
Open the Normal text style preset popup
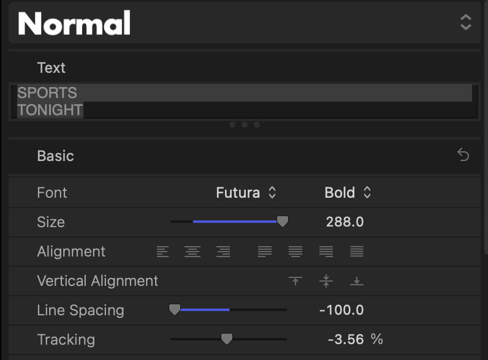tap(465, 23)
